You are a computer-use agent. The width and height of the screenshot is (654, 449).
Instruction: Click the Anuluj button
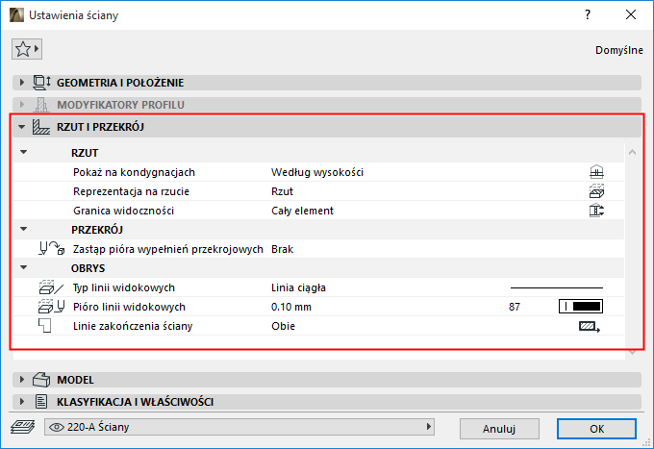[499, 429]
